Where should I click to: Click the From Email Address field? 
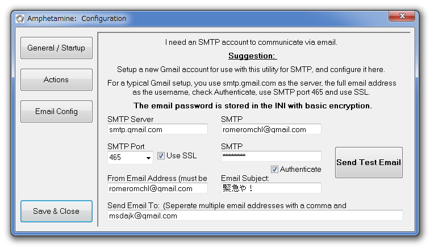pos(157,188)
